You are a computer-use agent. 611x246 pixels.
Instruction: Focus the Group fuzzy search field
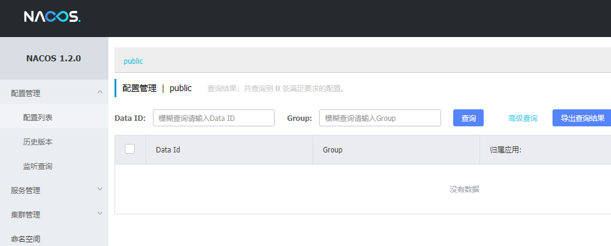coord(380,118)
